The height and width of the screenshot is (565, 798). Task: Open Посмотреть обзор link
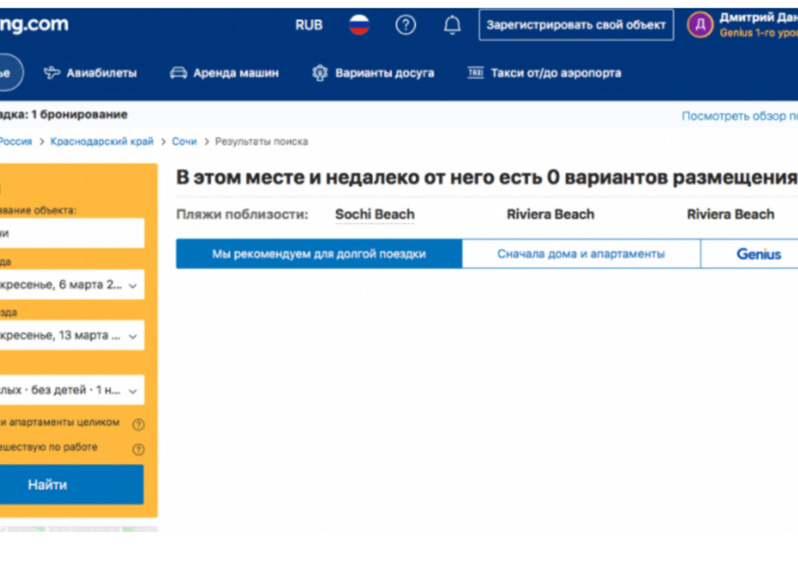(x=739, y=116)
